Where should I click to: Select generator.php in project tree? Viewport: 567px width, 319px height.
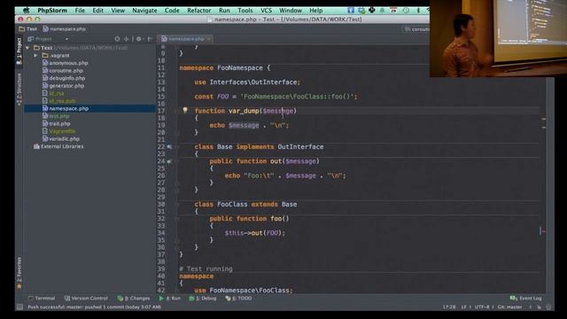pyautogui.click(x=63, y=86)
